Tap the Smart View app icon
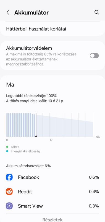Image resolution: width=105 pixels, height=222 pixels. (9, 206)
